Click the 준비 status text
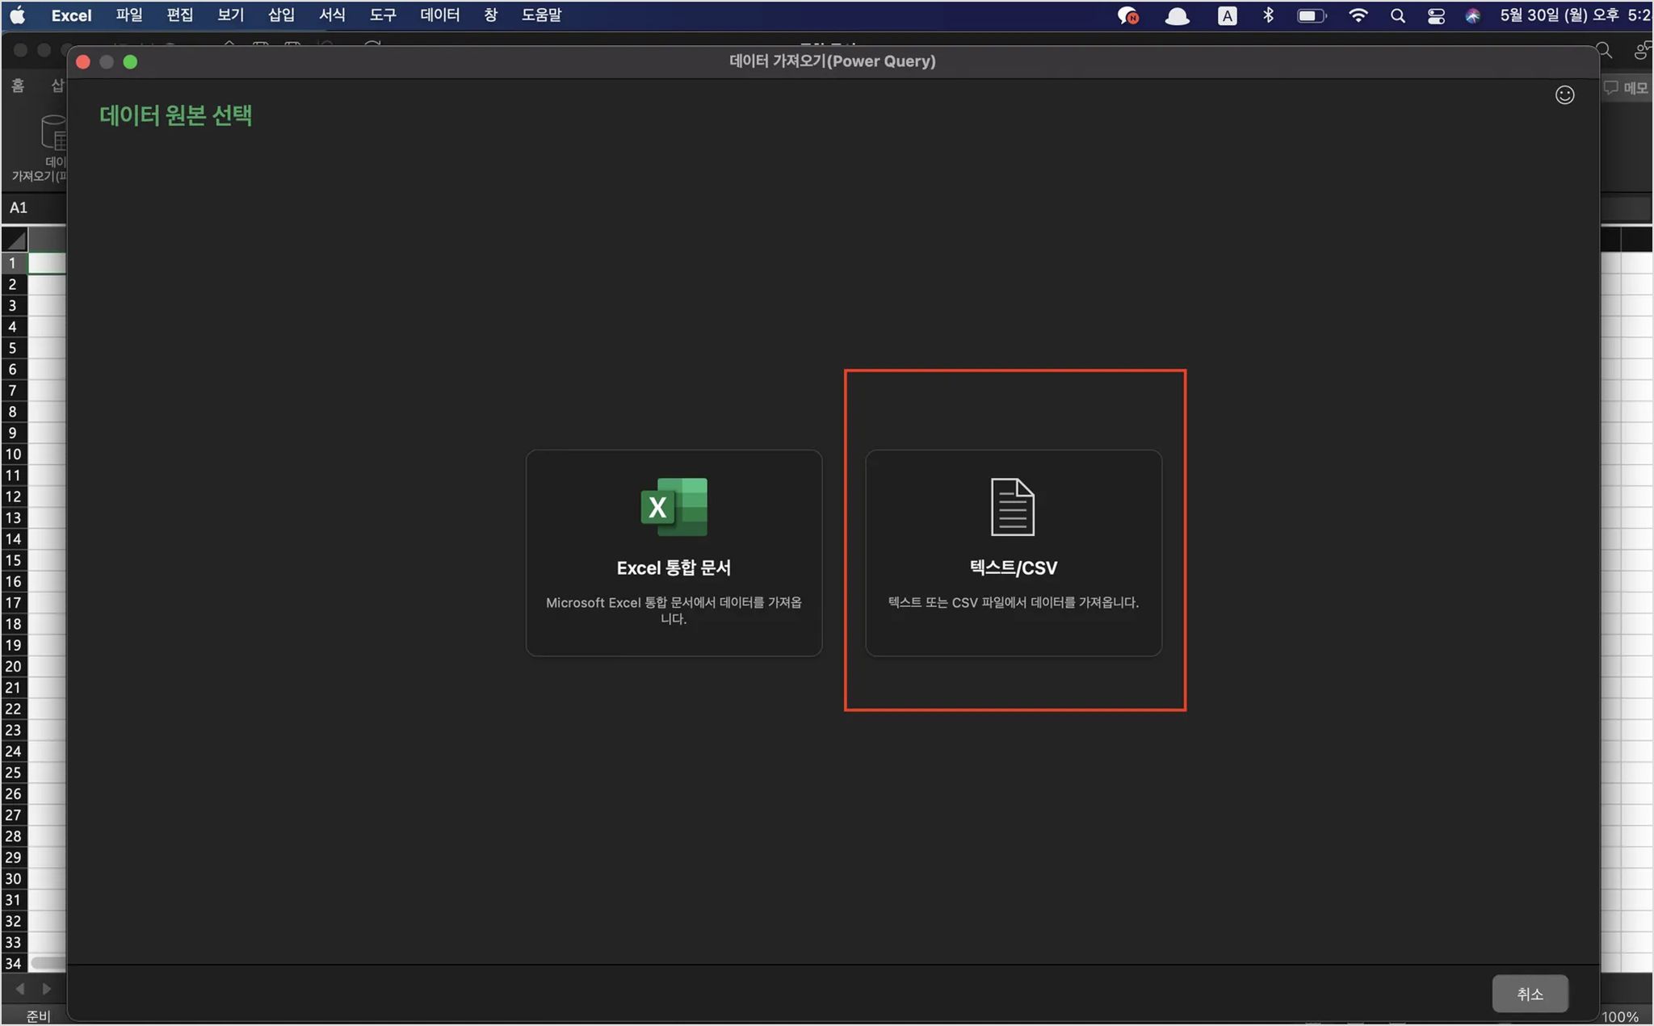The height and width of the screenshot is (1026, 1654). [x=38, y=1016]
